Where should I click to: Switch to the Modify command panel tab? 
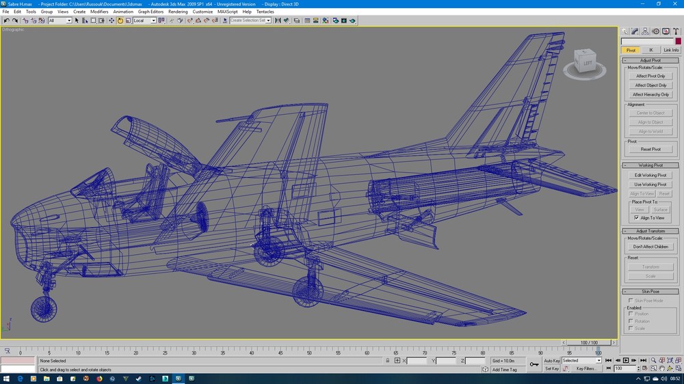pyautogui.click(x=635, y=31)
